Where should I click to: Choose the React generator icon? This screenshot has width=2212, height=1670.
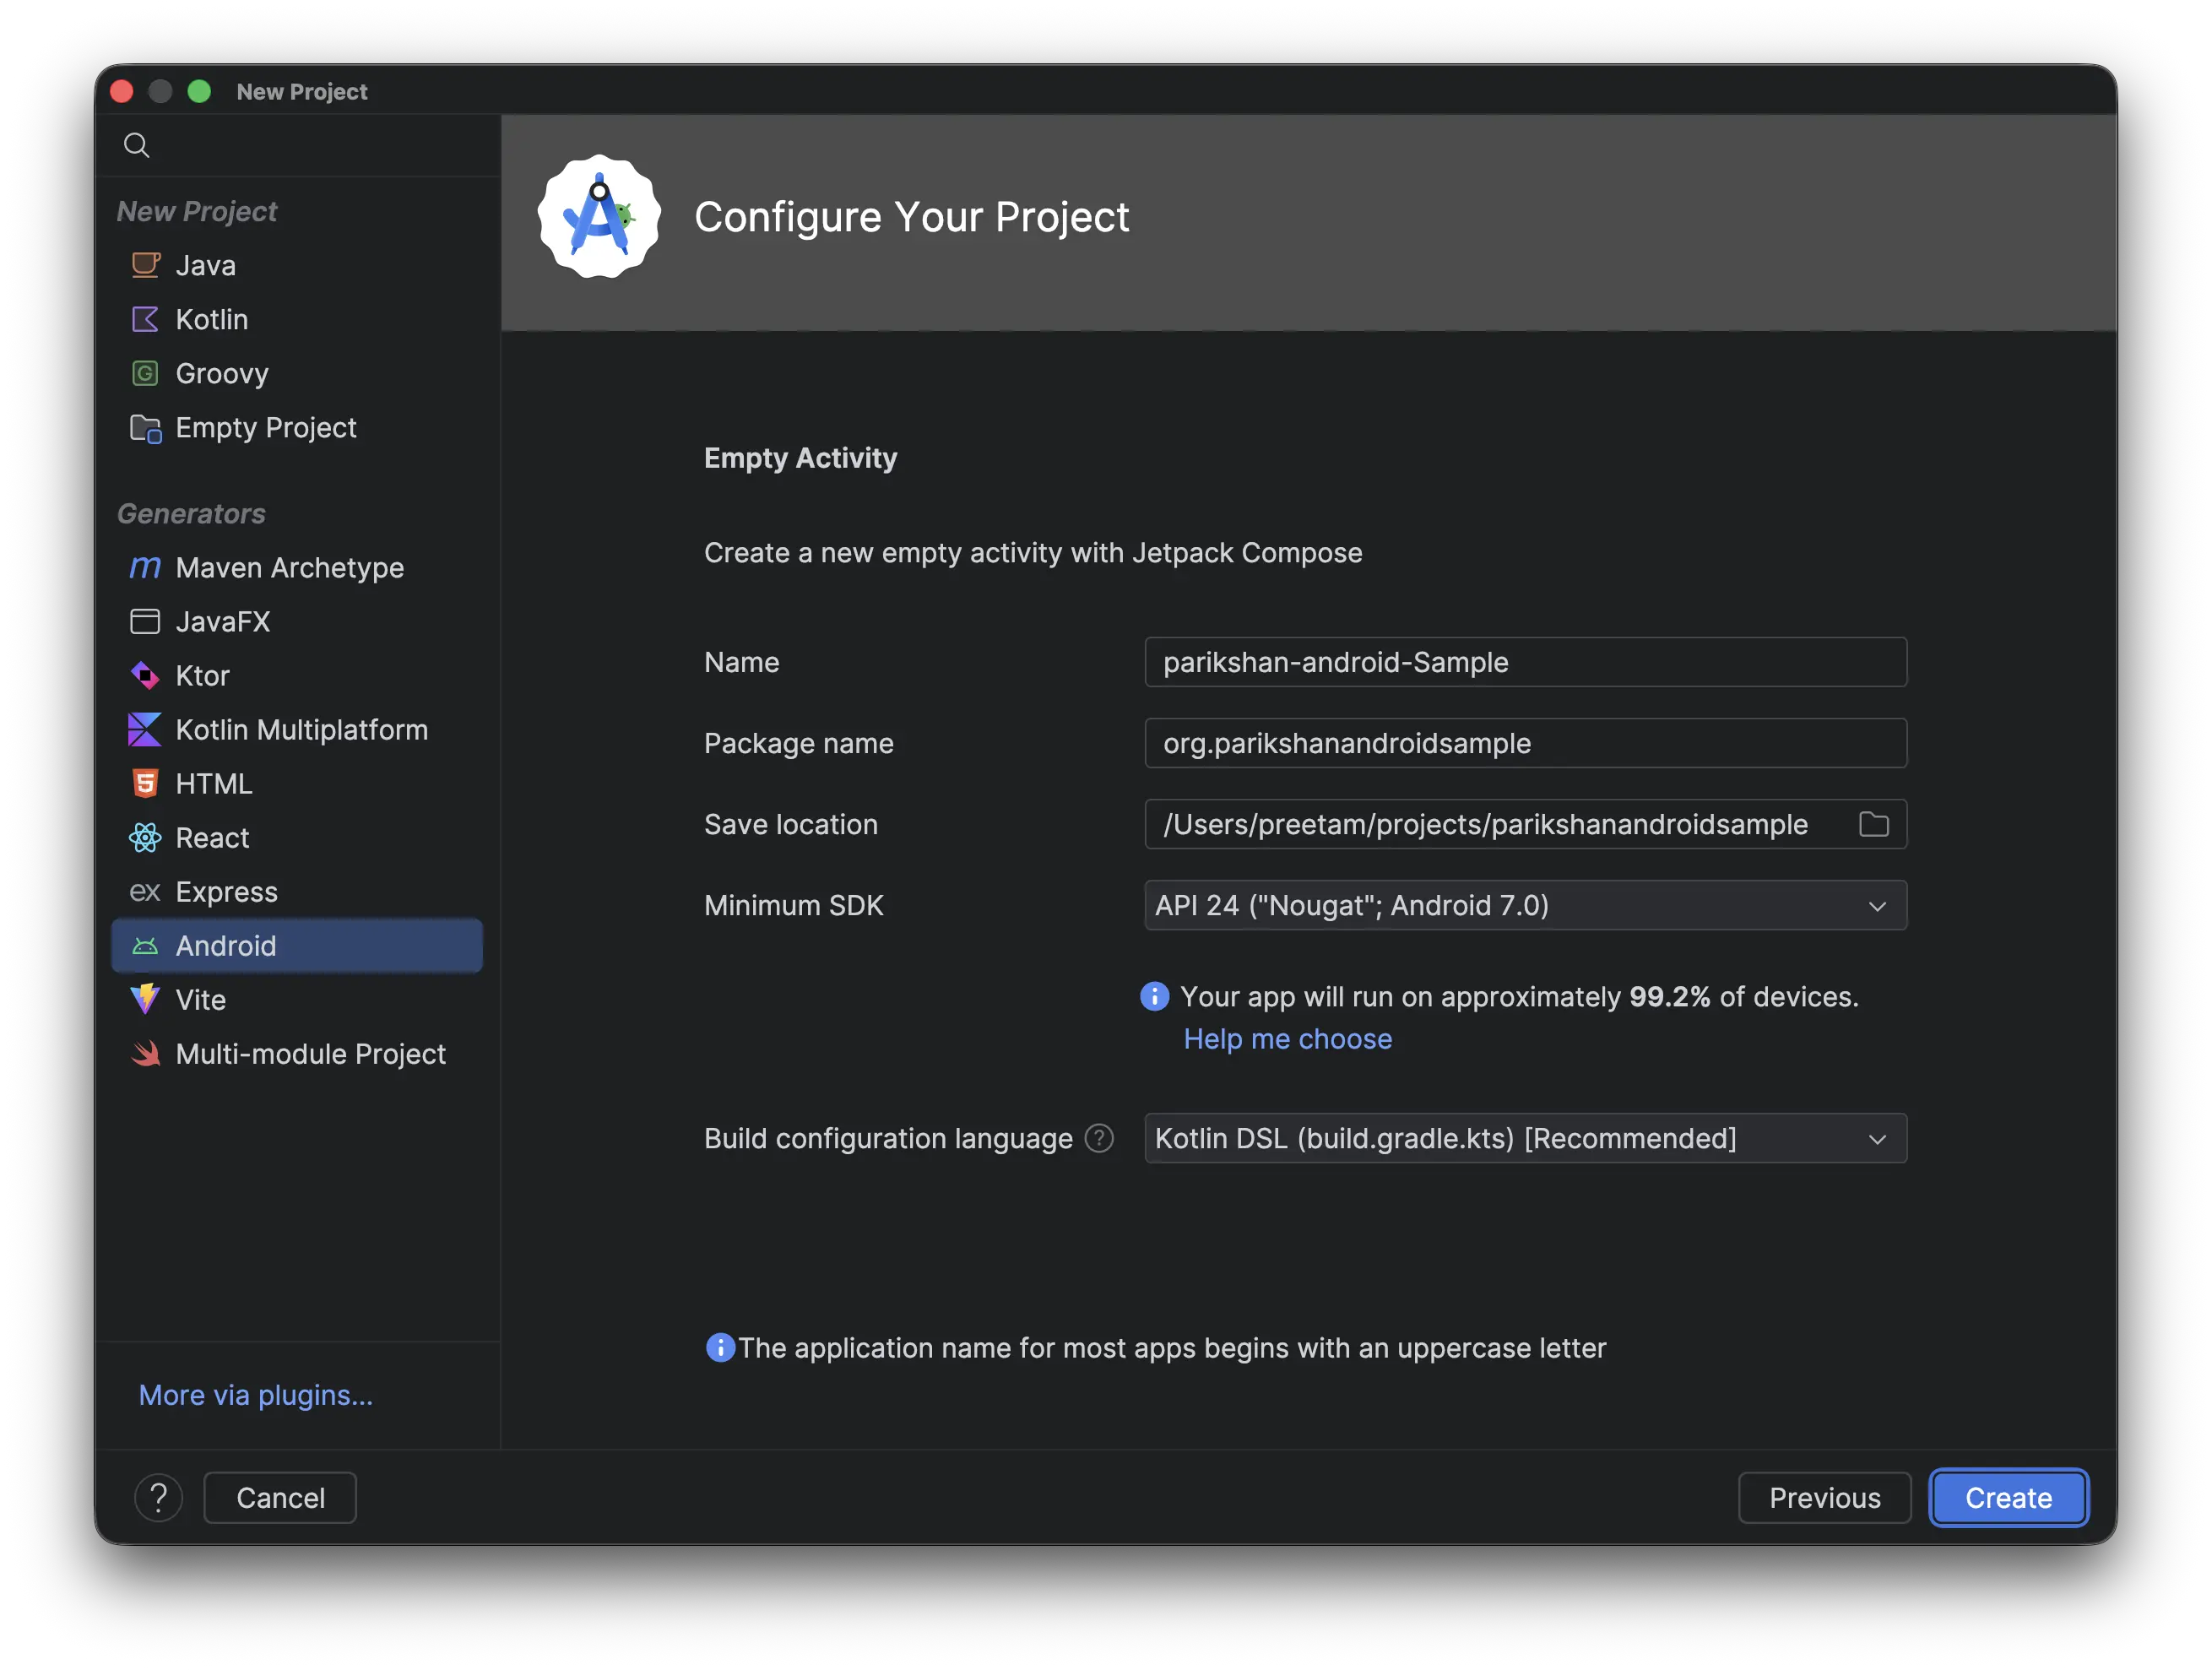click(x=145, y=837)
